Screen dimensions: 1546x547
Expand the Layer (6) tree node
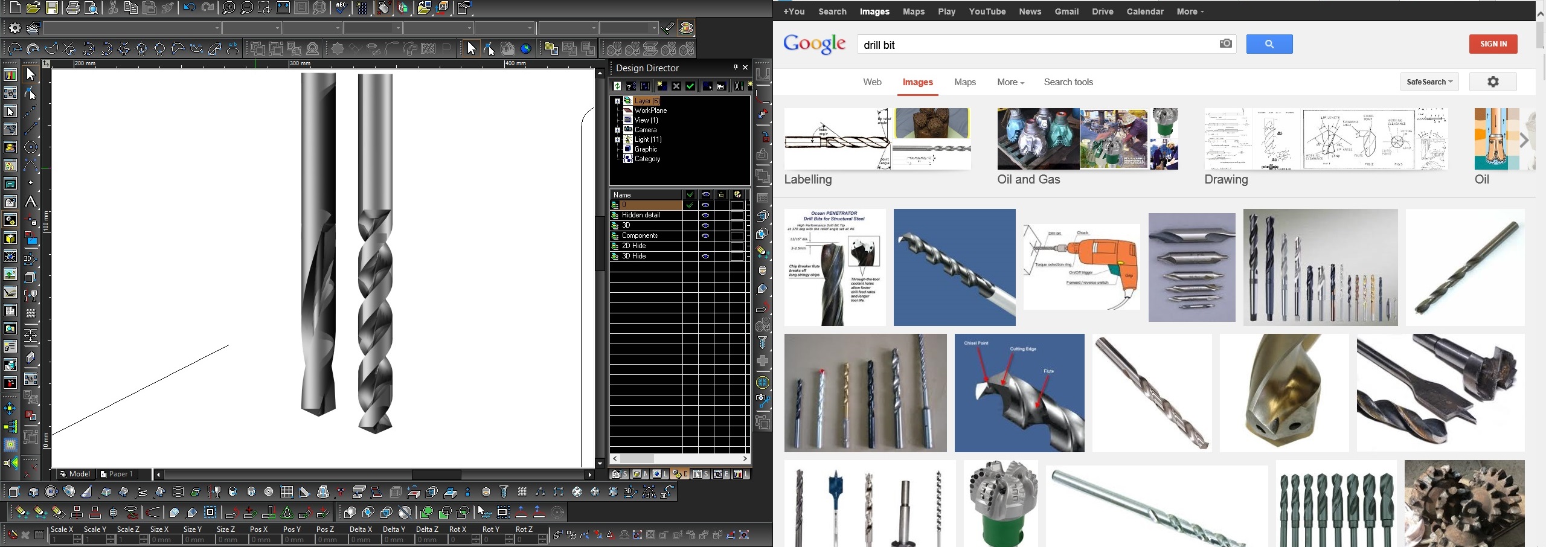point(617,101)
